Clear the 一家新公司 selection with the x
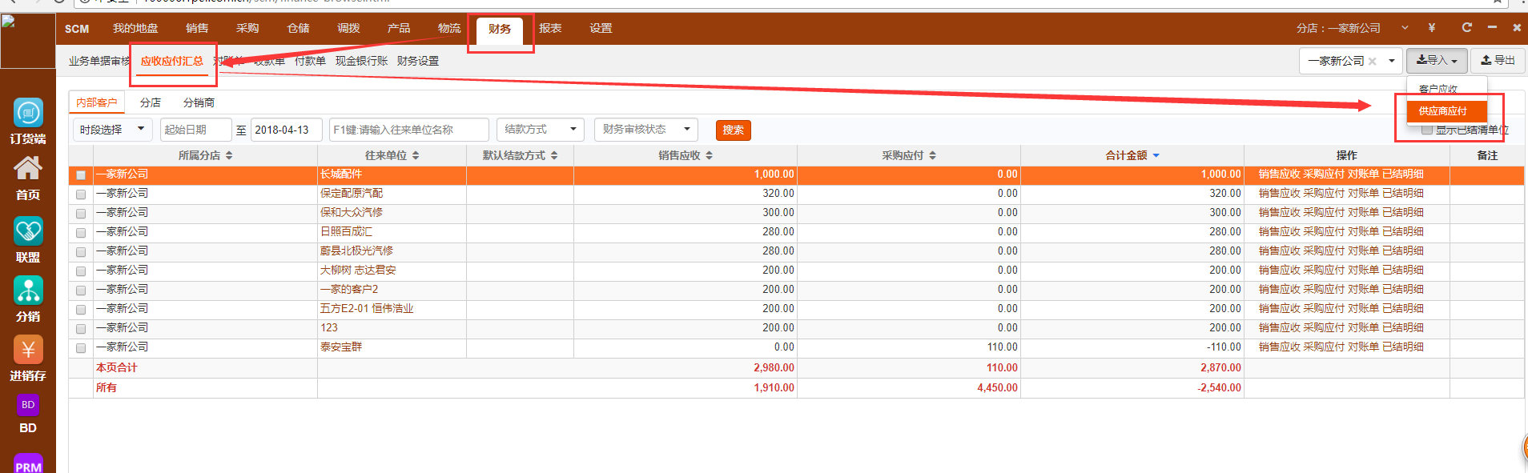The width and height of the screenshot is (1528, 473). [x=1373, y=61]
